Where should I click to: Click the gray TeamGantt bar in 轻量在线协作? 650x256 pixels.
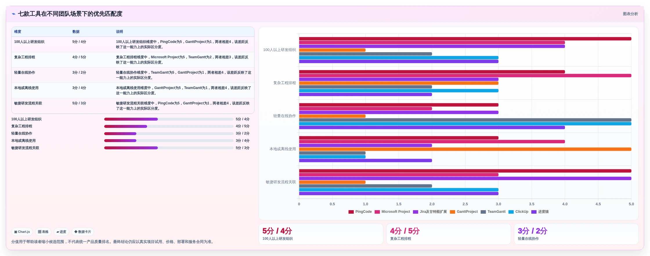(465, 120)
